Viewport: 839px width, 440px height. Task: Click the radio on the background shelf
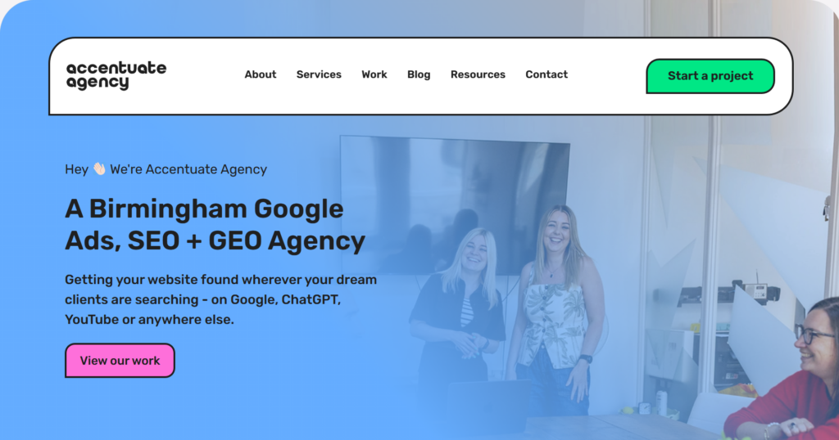[756, 290]
